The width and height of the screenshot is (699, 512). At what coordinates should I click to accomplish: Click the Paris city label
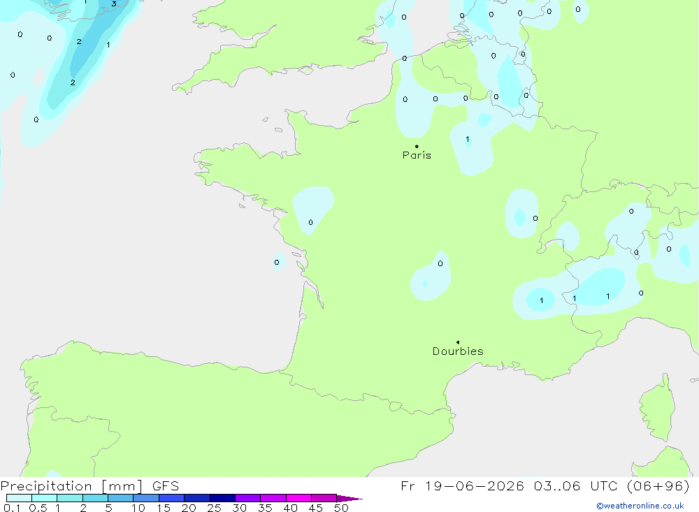(417, 155)
